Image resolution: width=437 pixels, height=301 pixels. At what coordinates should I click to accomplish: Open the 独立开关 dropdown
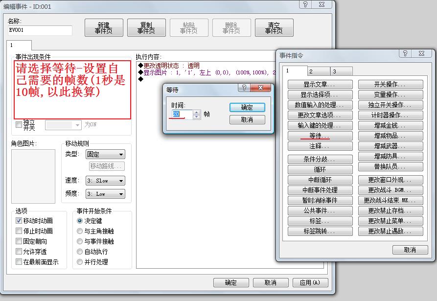pyautogui.click(x=63, y=125)
